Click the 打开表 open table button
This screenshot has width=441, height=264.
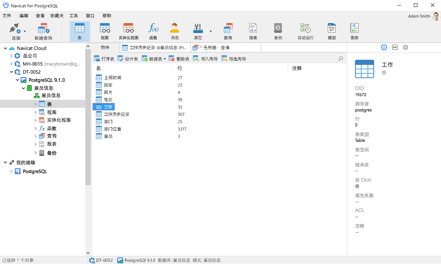tap(104, 59)
